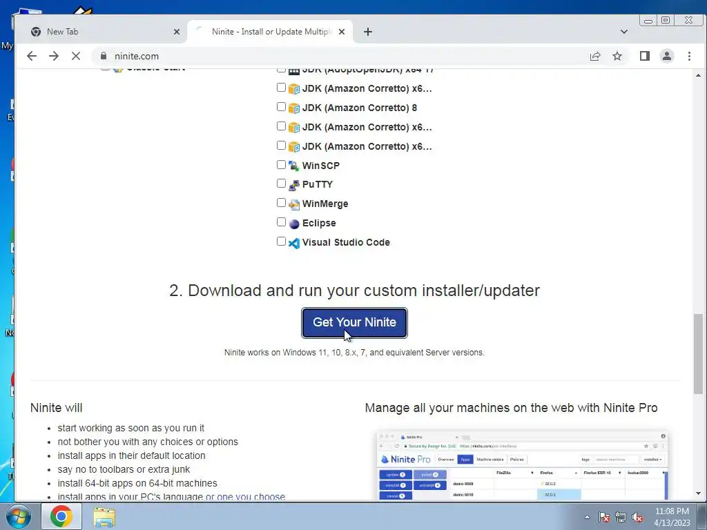Image resolution: width=707 pixels, height=530 pixels.
Task: Select the Eclipse checkbox
Action: (x=282, y=223)
